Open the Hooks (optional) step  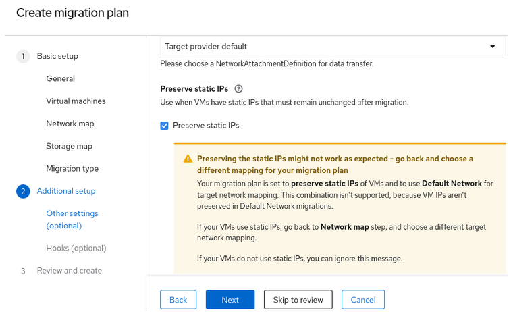click(76, 249)
